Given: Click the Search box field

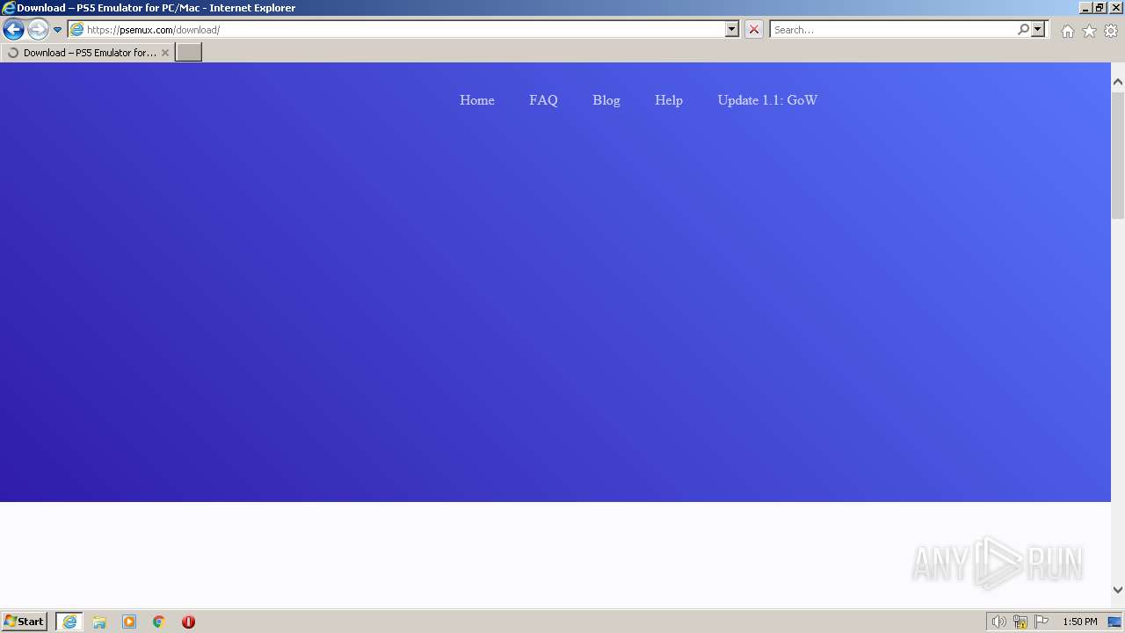Looking at the screenshot, I should 892,29.
